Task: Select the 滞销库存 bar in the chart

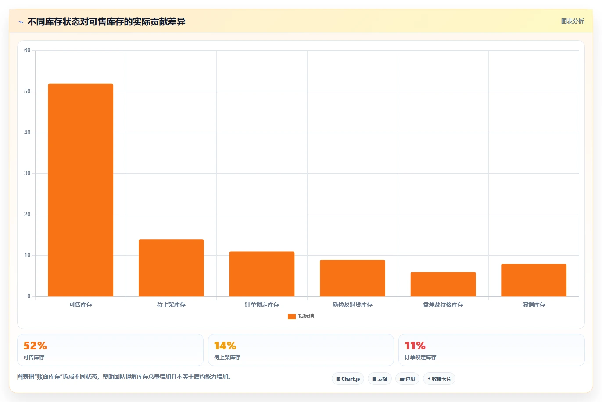Action: (x=534, y=280)
